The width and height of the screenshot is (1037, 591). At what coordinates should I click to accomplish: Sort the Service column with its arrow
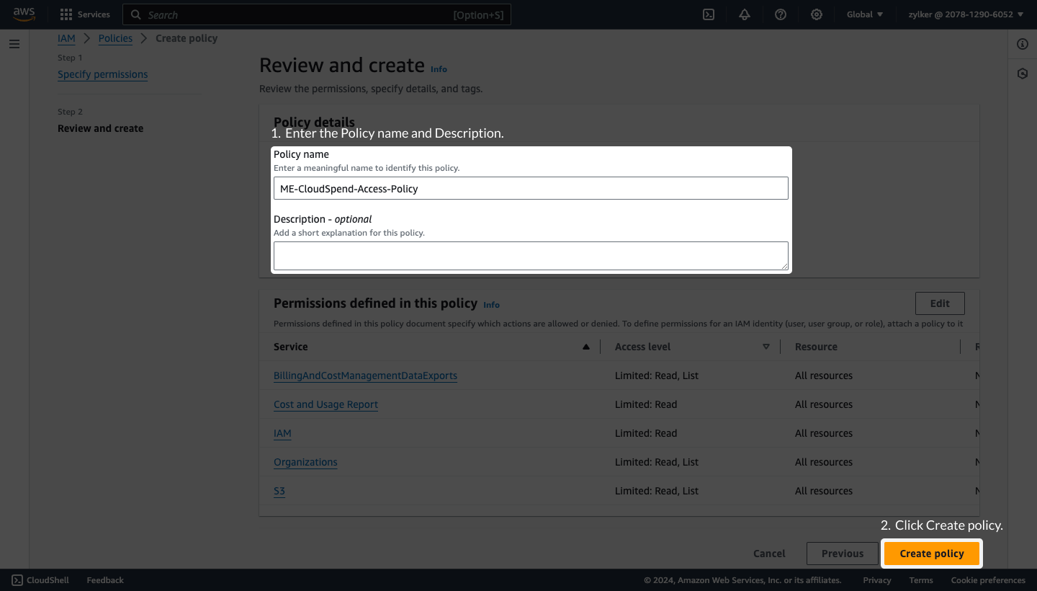(585, 347)
